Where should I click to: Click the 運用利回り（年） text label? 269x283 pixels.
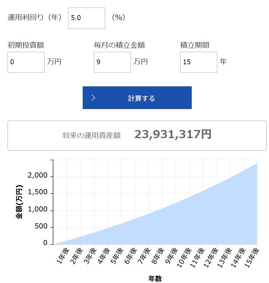pos(35,17)
